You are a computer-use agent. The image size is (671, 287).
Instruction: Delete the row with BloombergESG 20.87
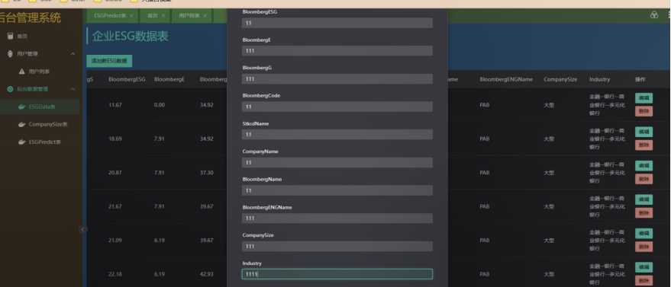[x=644, y=179]
